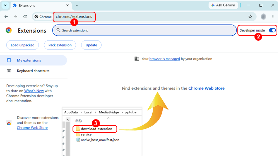Open Chrome three-dot menu

tap(273, 16)
